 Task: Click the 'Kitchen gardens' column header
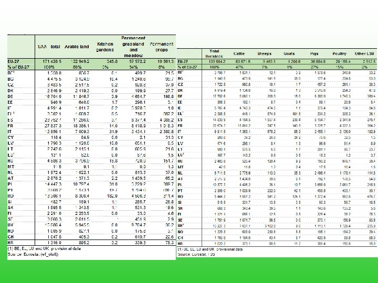click(x=105, y=47)
